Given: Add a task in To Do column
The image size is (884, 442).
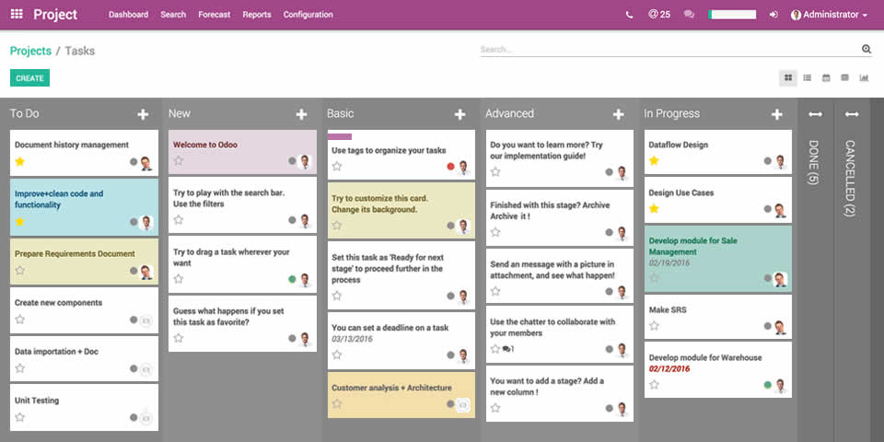Looking at the screenshot, I should pos(143,114).
